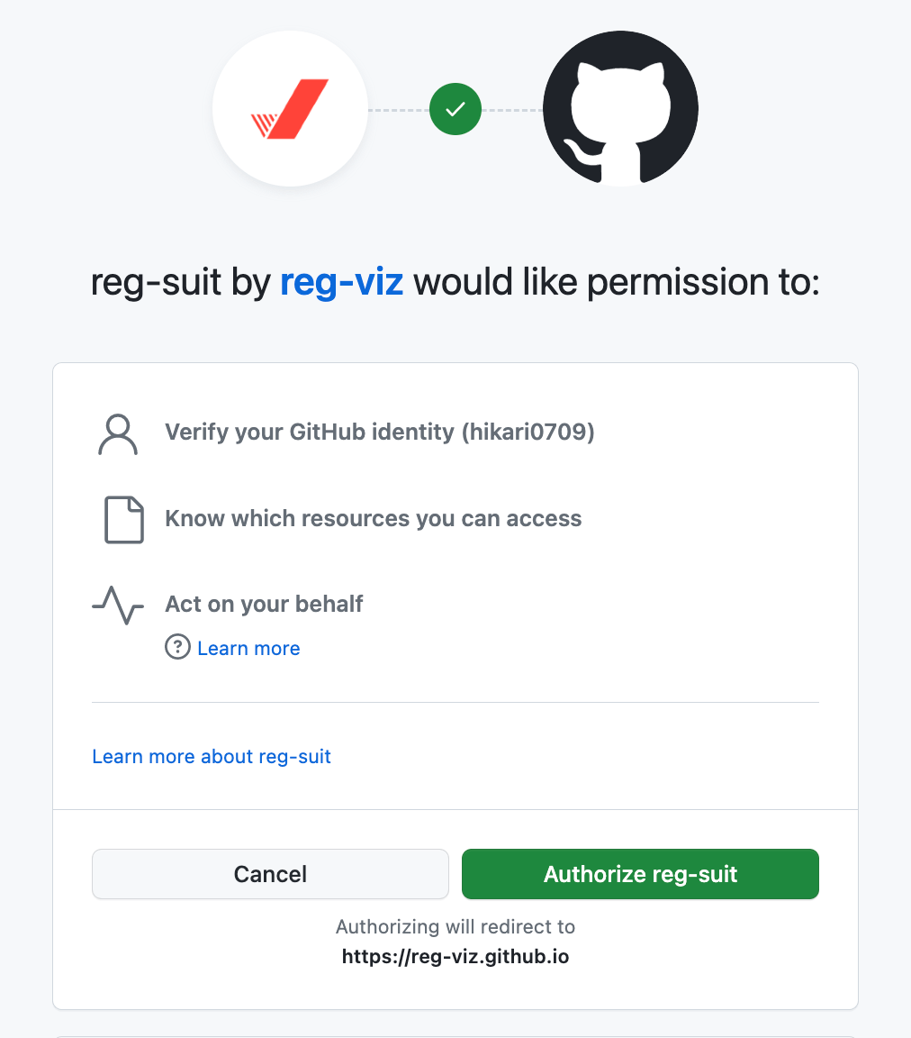The width and height of the screenshot is (911, 1038).
Task: Click the reg-suit name in the heading
Action: point(155,283)
